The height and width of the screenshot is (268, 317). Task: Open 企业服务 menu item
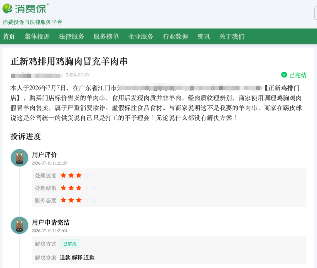(x=141, y=37)
